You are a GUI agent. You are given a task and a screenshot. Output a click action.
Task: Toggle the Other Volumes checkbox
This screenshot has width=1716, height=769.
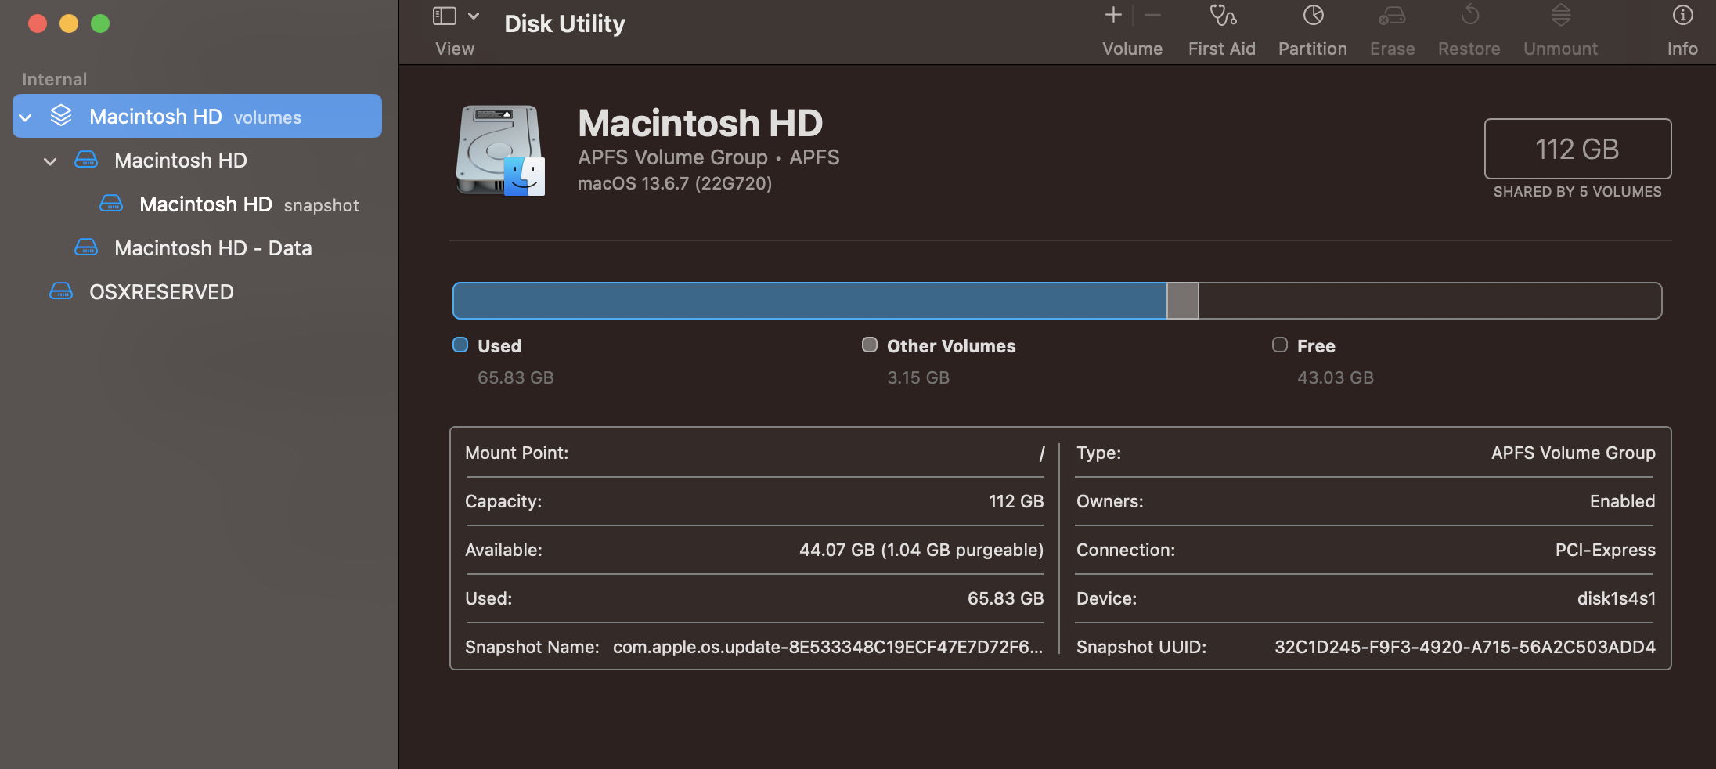coord(869,345)
